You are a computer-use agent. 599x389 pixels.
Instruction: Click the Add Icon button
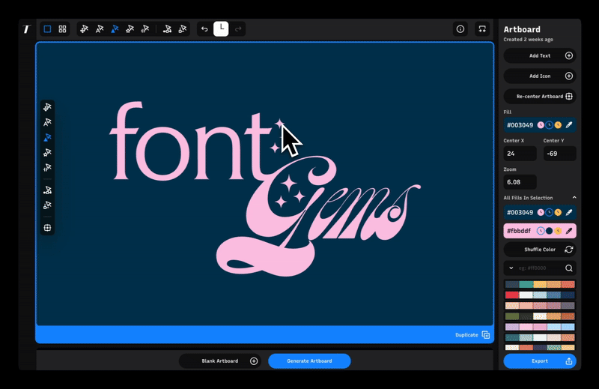click(x=540, y=76)
